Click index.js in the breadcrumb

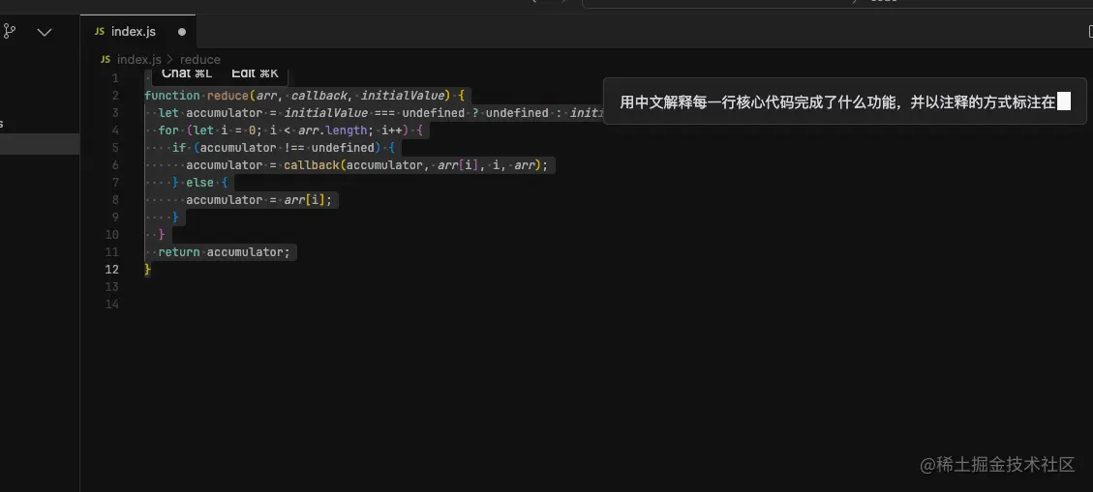[138, 60]
